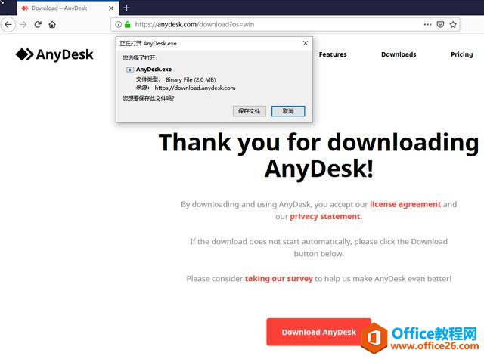484x359 pixels.
Task: Click the forward navigation arrow
Action: click(23, 24)
